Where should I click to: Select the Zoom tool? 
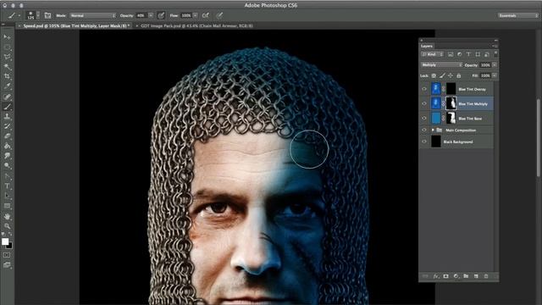[7, 226]
